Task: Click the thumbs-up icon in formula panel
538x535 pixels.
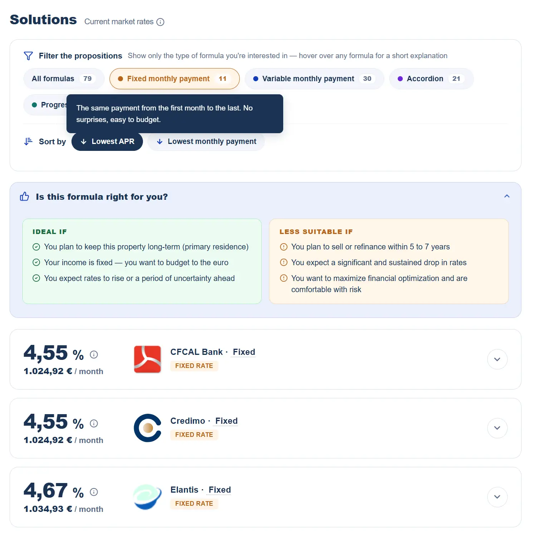Action: pos(25,197)
